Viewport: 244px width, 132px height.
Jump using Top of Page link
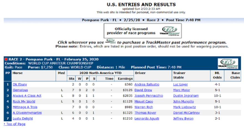[14, 124]
